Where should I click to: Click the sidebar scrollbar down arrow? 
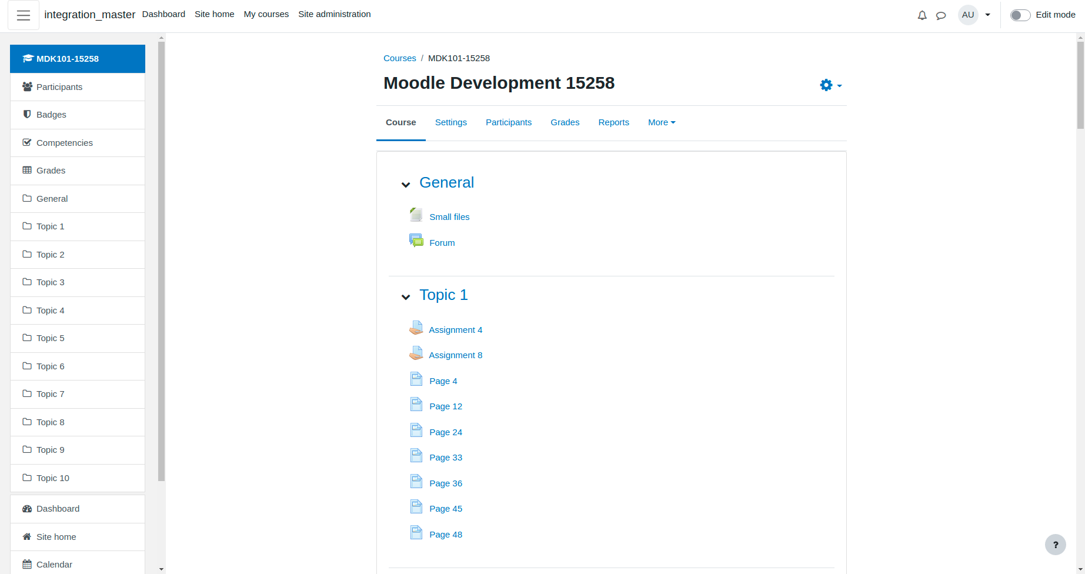162,569
